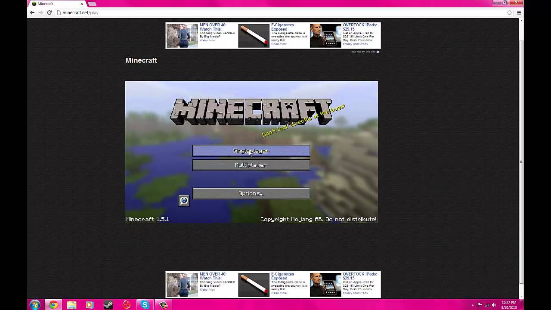Image resolution: width=551 pixels, height=310 pixels.
Task: Click the Show Desktop strip on taskbar
Action: point(522,305)
